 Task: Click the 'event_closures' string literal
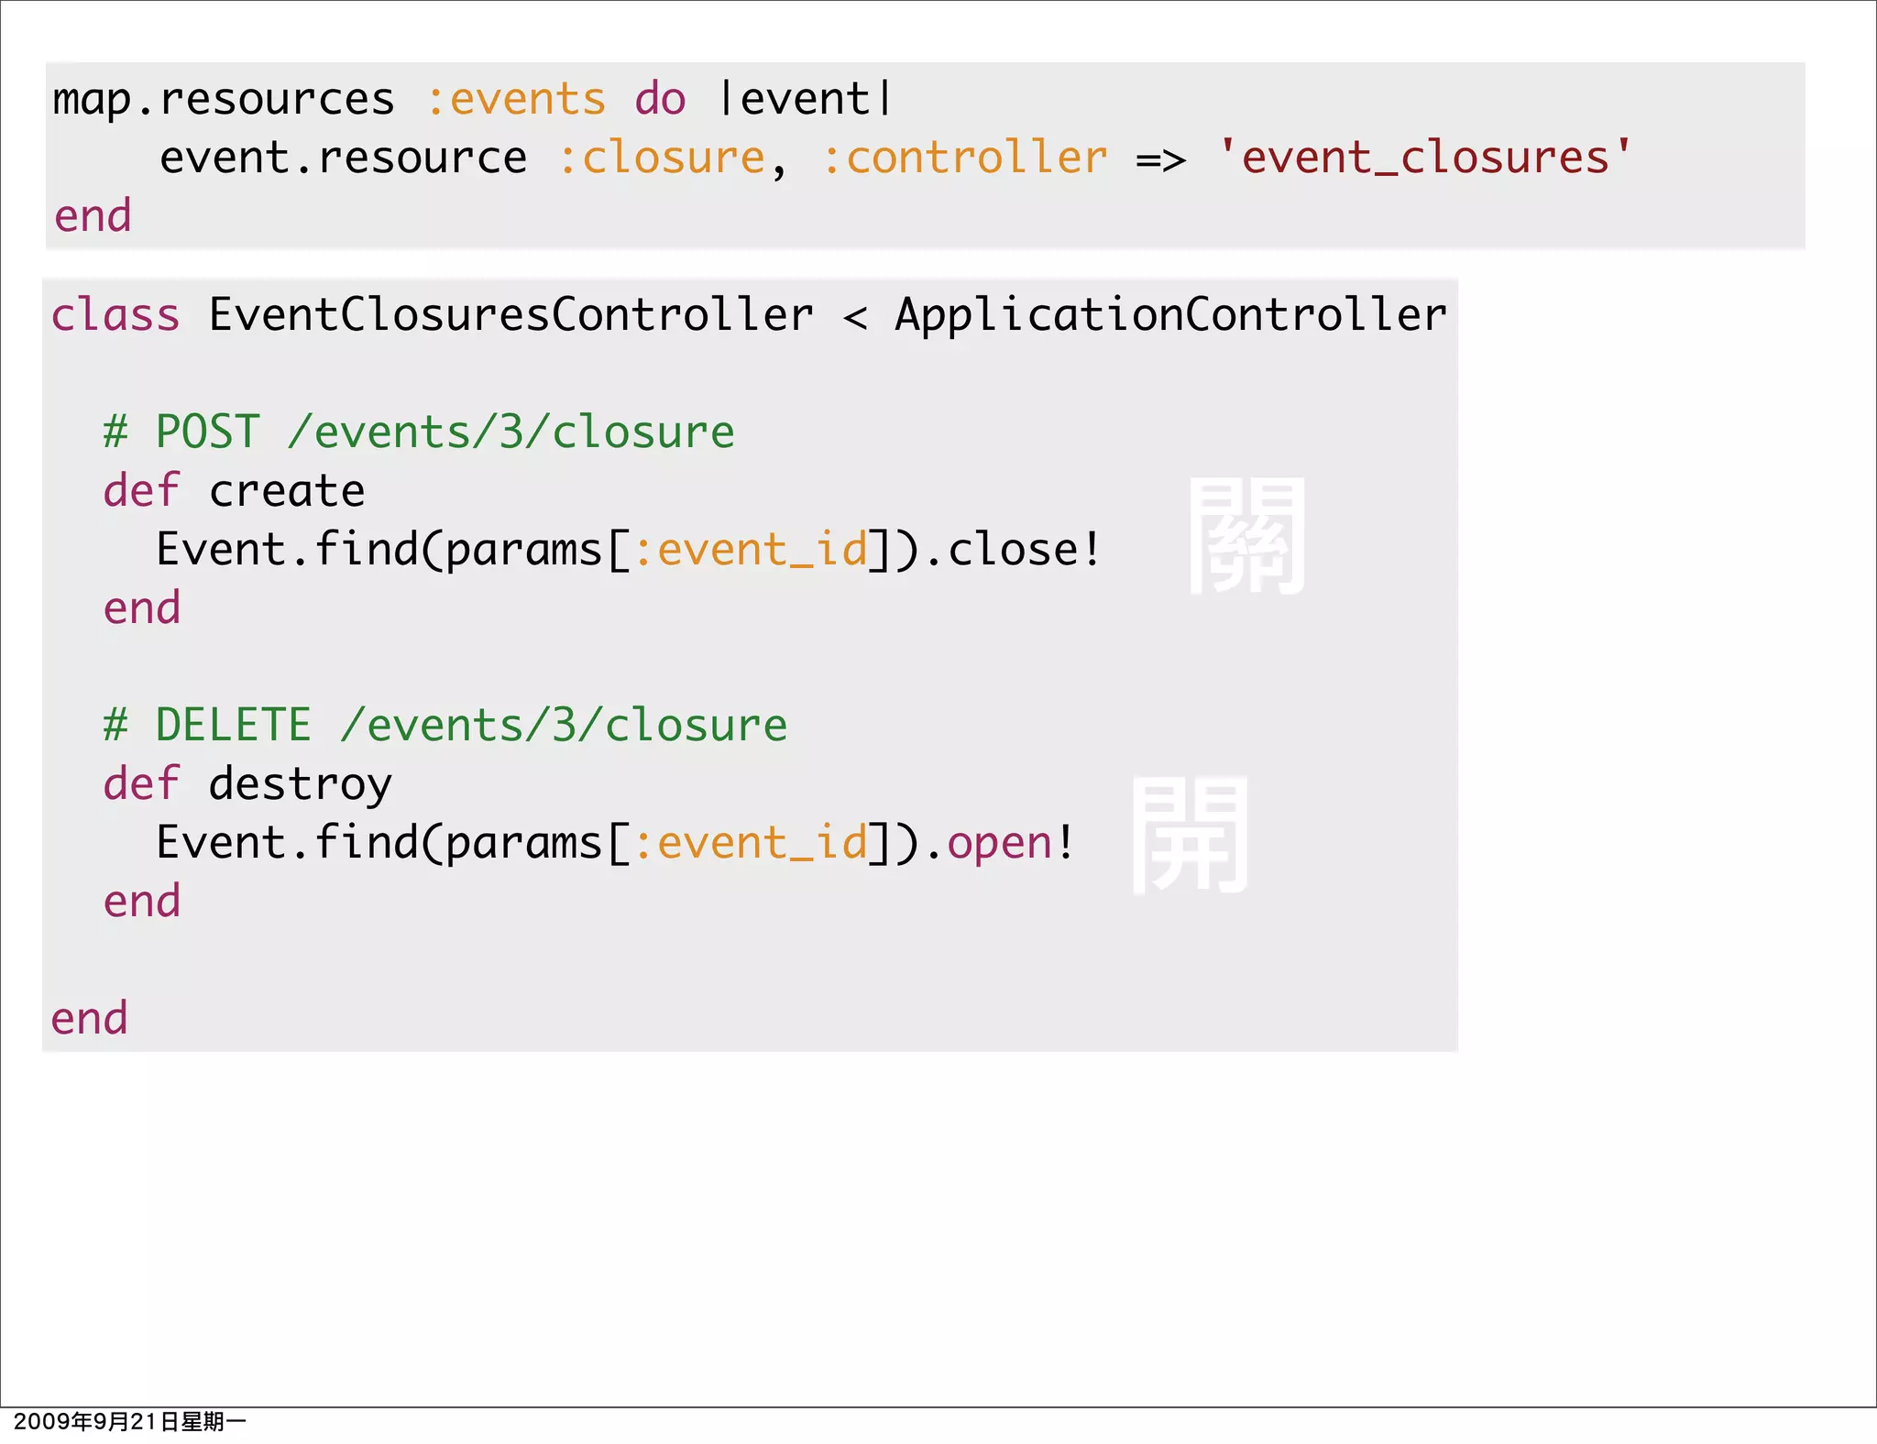pos(1424,158)
